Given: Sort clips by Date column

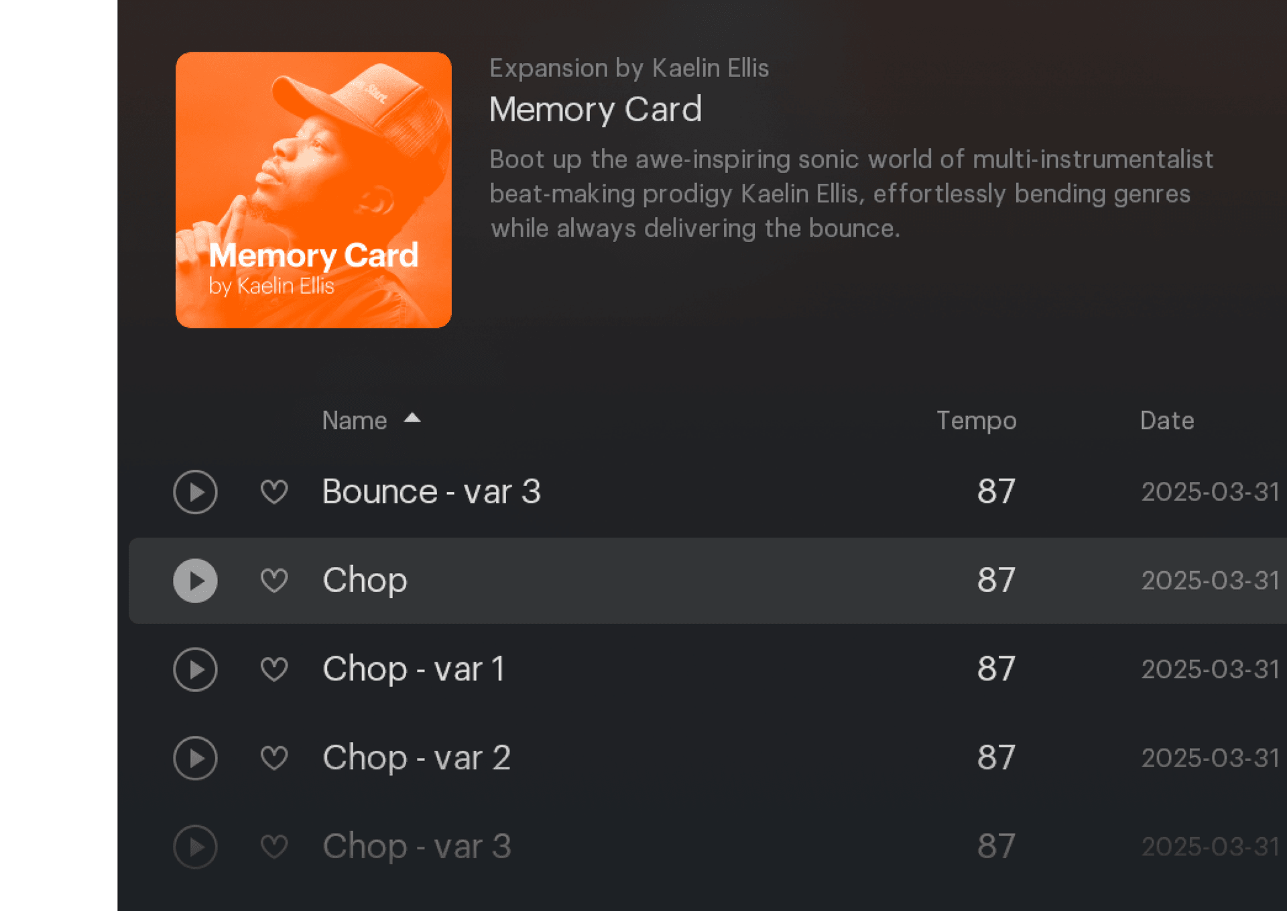Looking at the screenshot, I should coord(1166,421).
